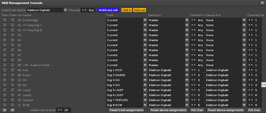Screen dimensions: 266x113
Task: Open Device Out dropdown for Overbridge
Action: pos(226,20)
